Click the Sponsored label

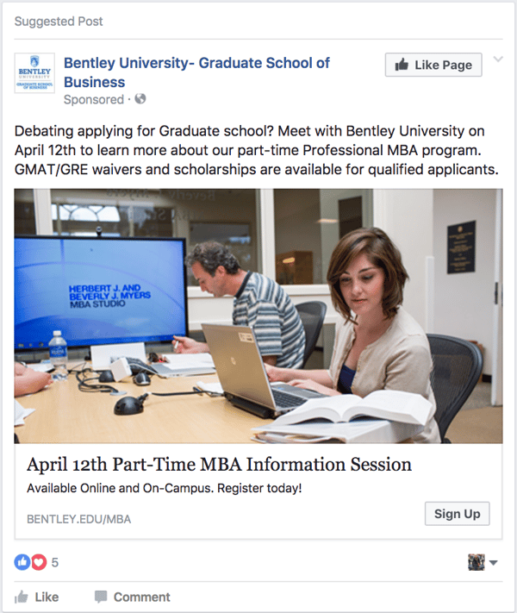click(94, 99)
